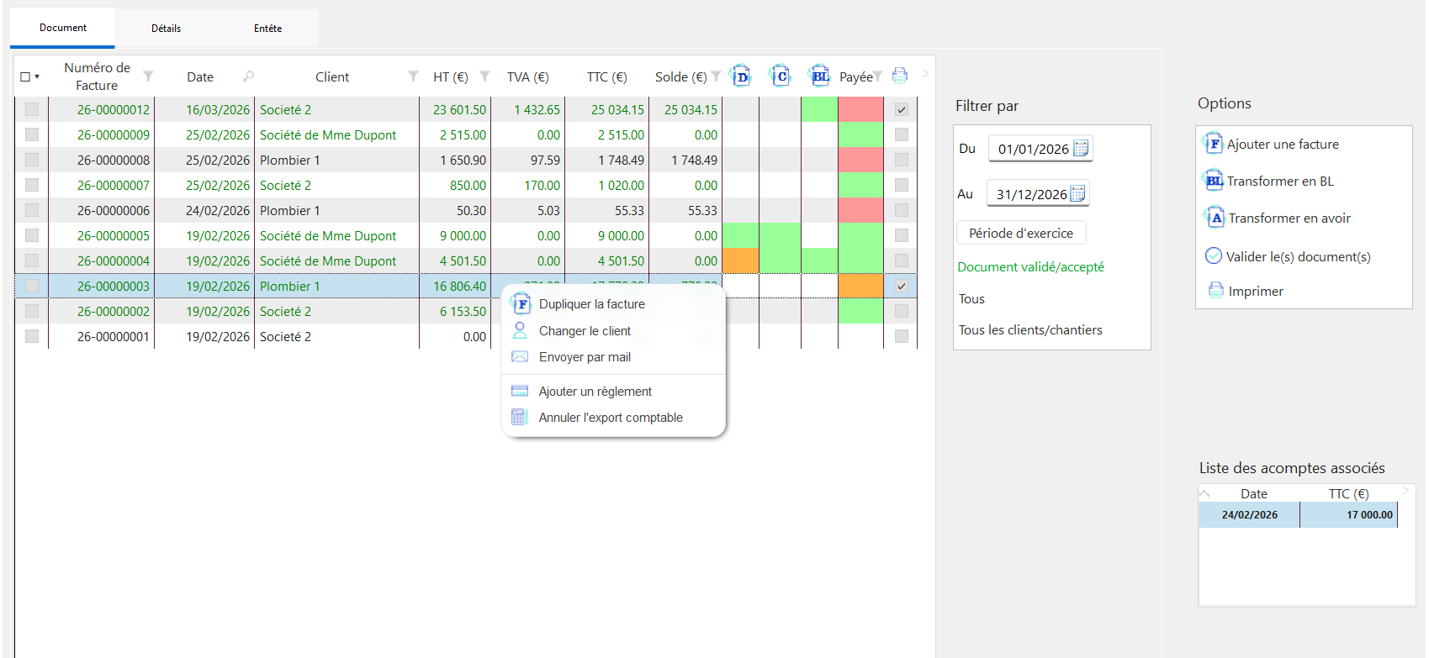Click the orange status cell of invoice 26-00000004
This screenshot has width=1429, height=658.
(x=741, y=261)
